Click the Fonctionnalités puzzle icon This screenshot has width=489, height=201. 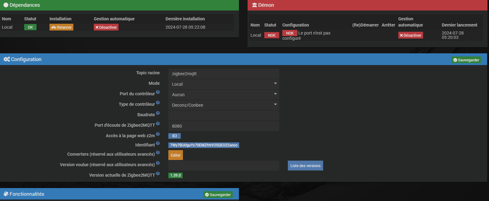point(6,194)
